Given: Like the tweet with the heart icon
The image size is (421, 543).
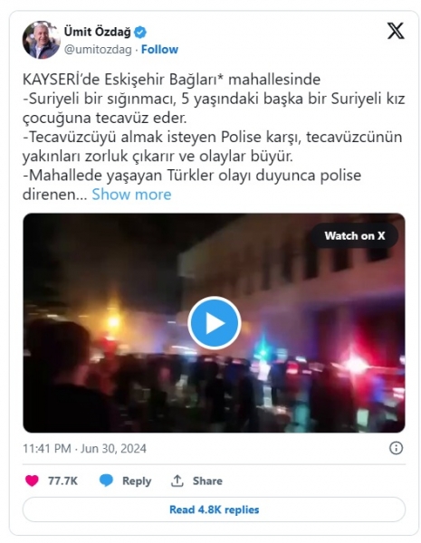Looking at the screenshot, I should click(x=32, y=481).
